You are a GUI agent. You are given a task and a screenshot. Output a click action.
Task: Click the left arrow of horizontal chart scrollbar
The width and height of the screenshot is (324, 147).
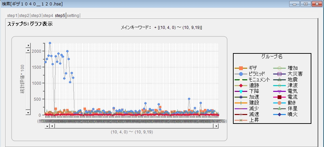(52, 126)
